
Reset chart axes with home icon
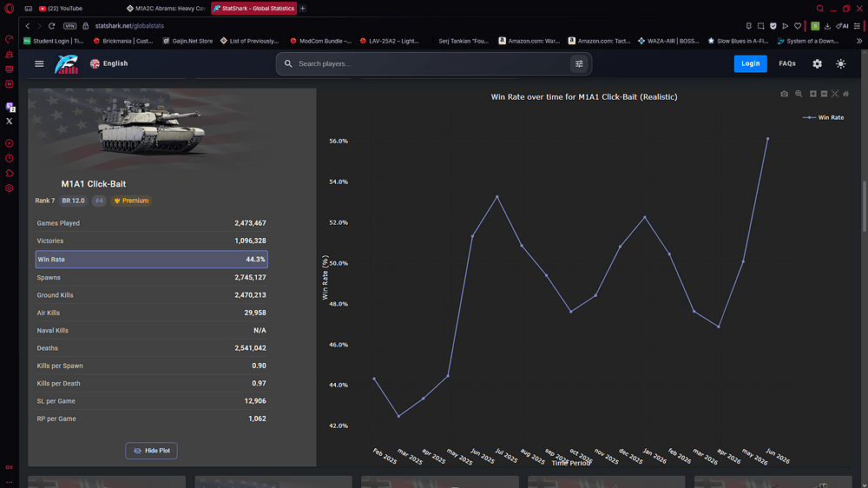pos(845,94)
